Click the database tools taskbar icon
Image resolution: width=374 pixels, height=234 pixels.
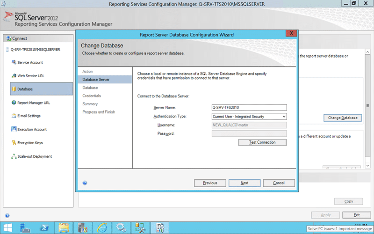click(x=140, y=227)
